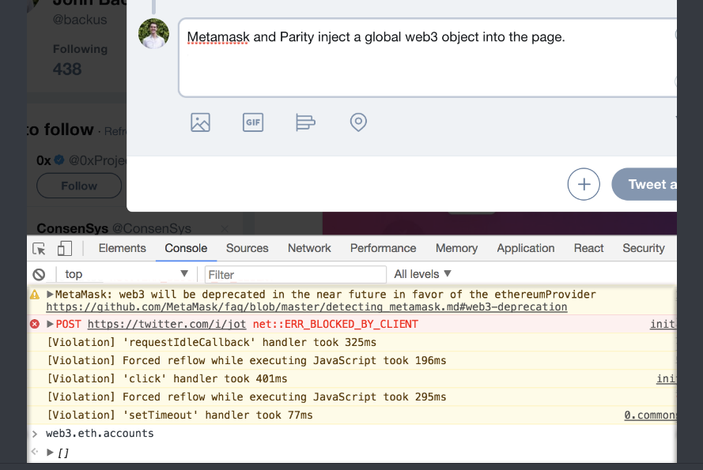The height and width of the screenshot is (470, 703).
Task: Click the @backus handle
Action: point(80,20)
